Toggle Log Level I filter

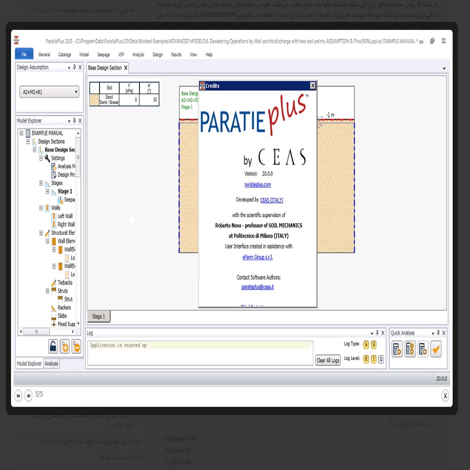coord(374,359)
